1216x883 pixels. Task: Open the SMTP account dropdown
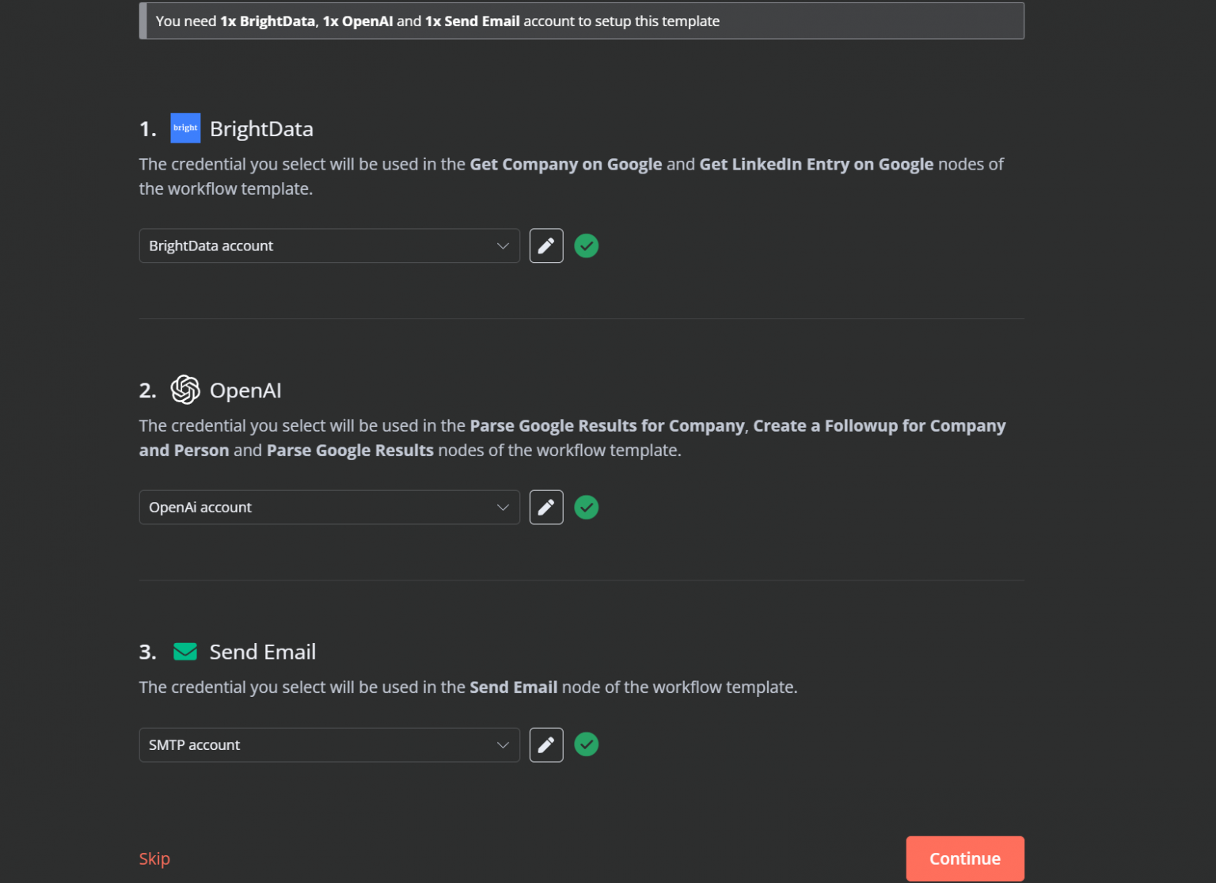[x=329, y=744]
